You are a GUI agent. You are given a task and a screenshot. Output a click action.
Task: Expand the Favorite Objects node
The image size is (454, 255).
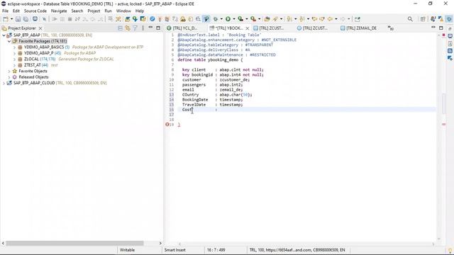(9, 71)
